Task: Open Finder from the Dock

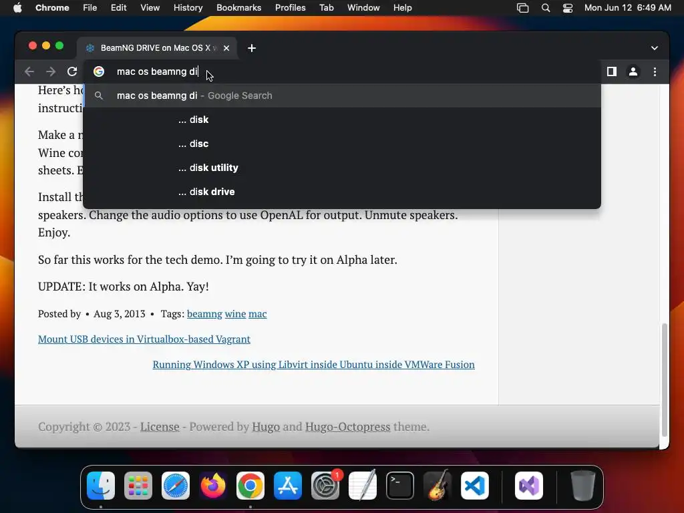Action: 101,486
